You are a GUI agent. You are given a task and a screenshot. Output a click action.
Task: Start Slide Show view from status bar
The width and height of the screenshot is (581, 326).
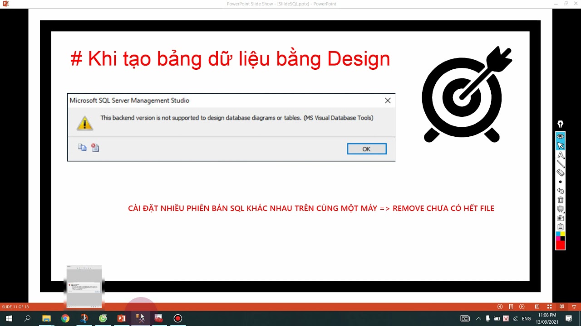click(x=574, y=307)
